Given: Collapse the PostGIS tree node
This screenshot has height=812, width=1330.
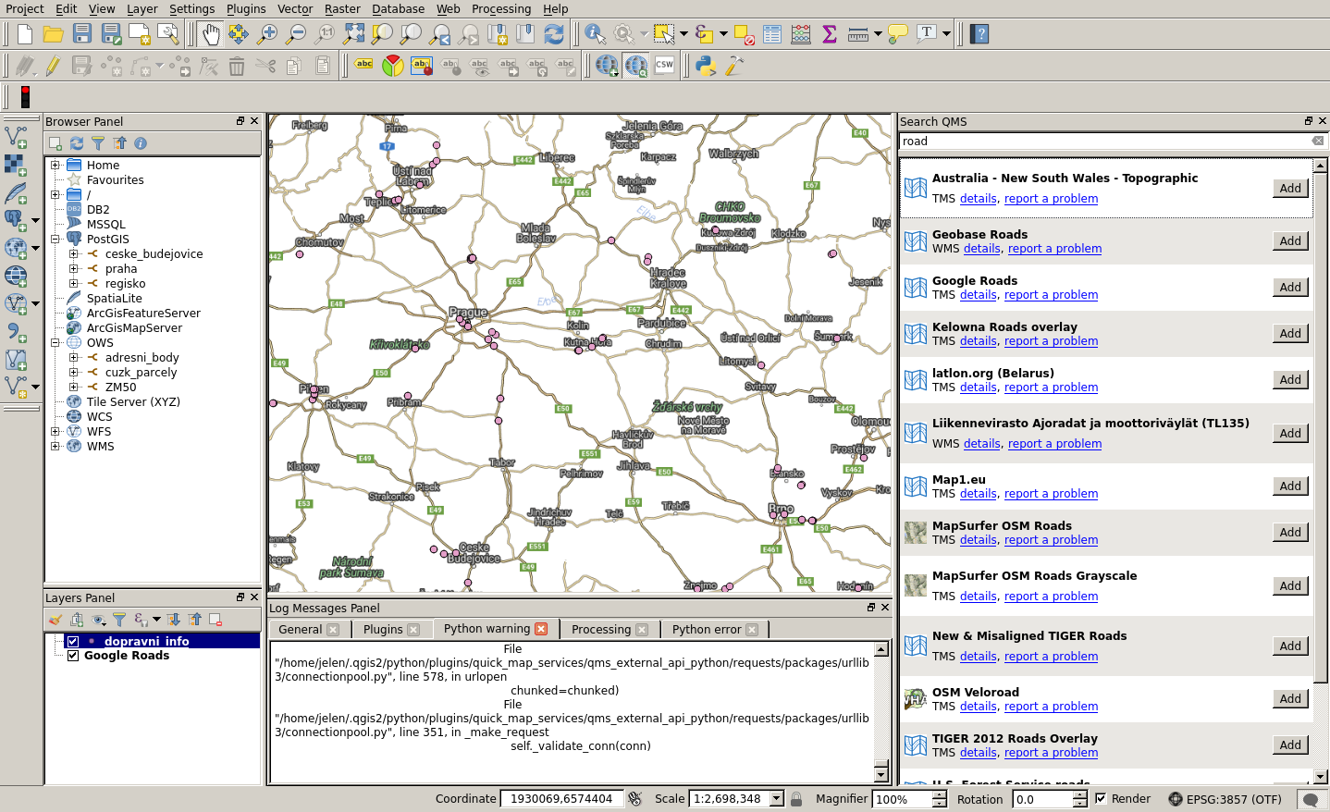Looking at the screenshot, I should tap(55, 240).
